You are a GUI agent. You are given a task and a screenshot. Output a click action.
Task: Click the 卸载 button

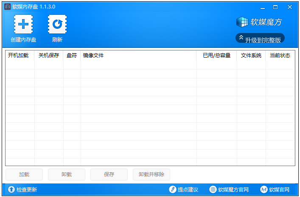coord(67,175)
